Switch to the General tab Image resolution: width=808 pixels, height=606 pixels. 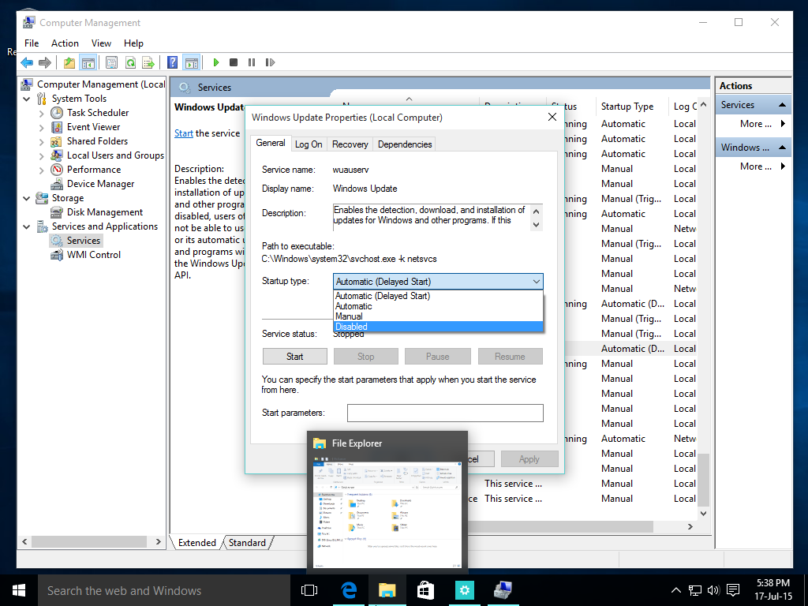tap(271, 143)
